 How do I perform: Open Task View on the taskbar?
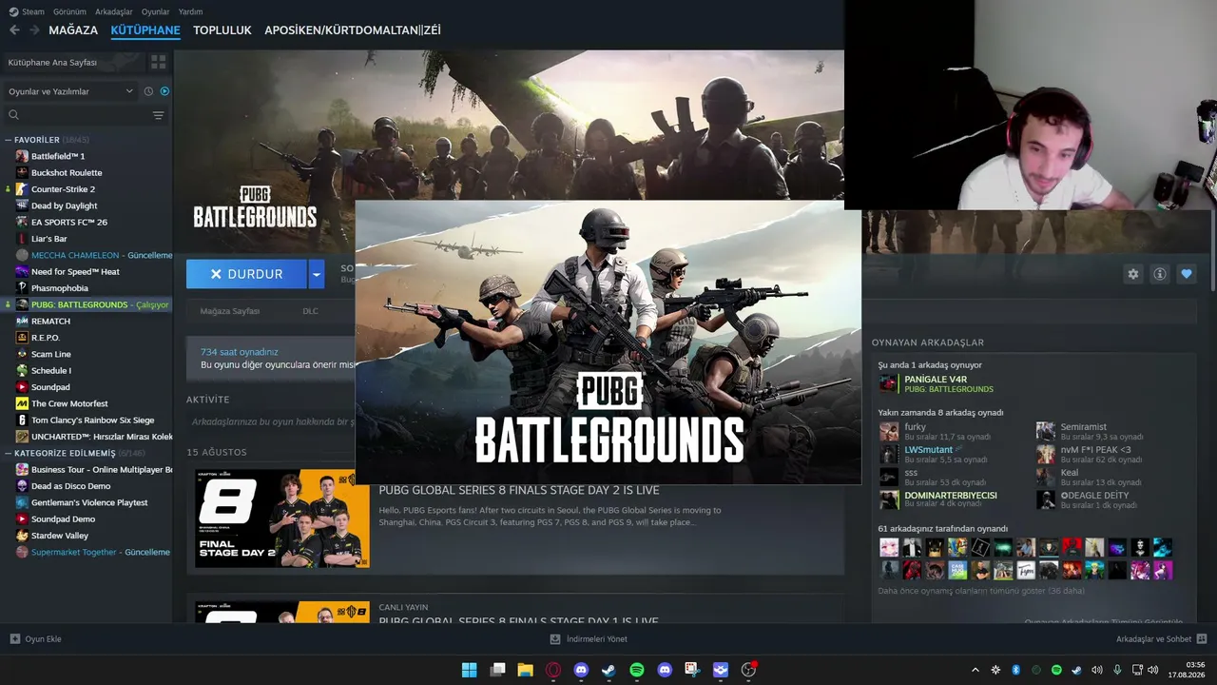tap(497, 670)
